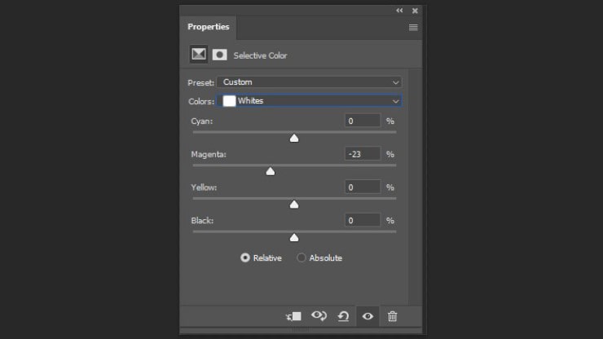Focus the Black percentage input field
603x339 pixels.
pos(363,220)
